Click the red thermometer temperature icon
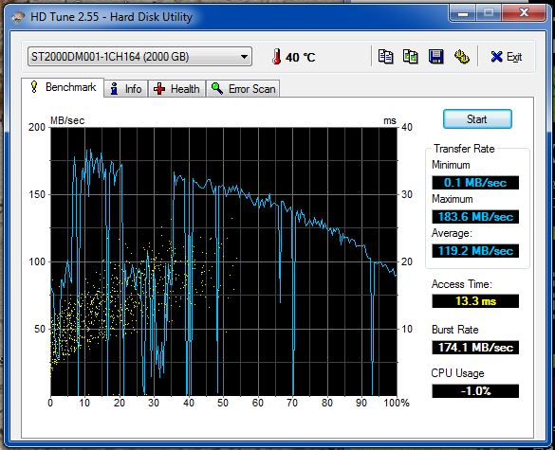This screenshot has width=555, height=450. [x=277, y=57]
